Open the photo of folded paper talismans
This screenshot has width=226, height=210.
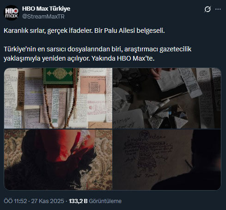167,98
